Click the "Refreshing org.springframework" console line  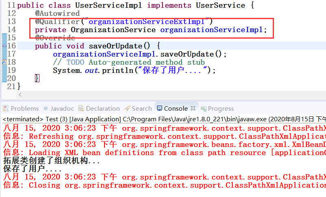(x=165, y=136)
